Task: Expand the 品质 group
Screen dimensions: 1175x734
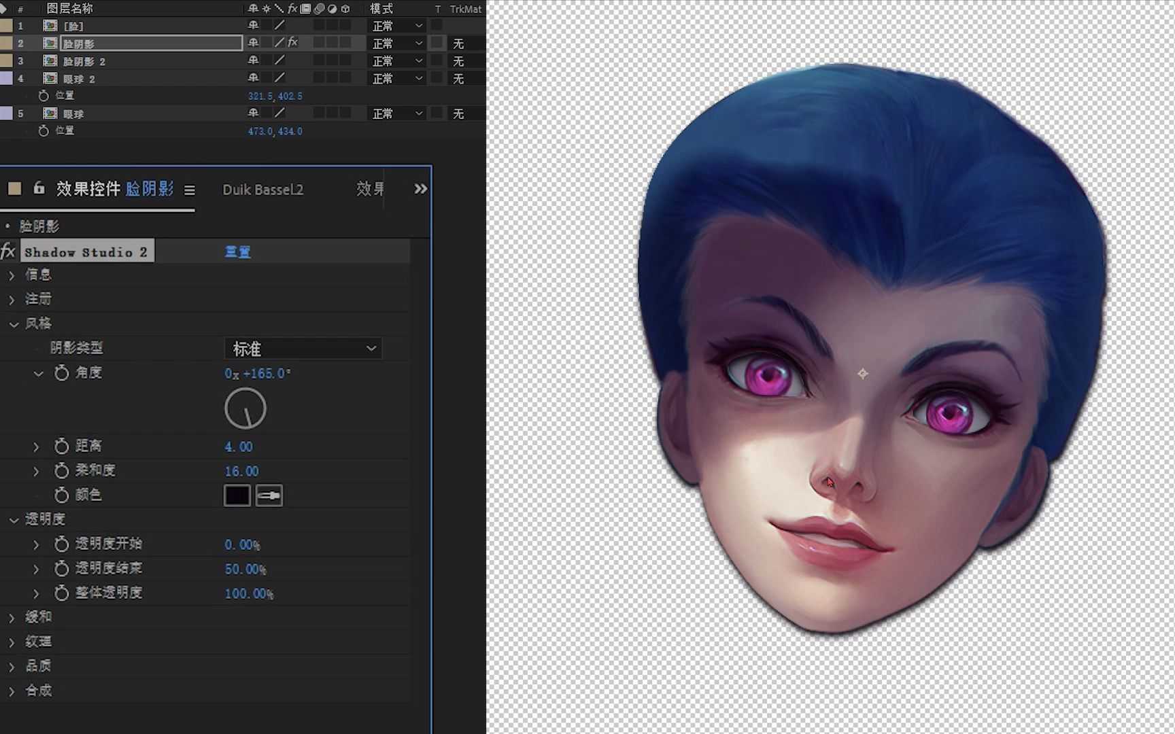Action: click(12, 666)
